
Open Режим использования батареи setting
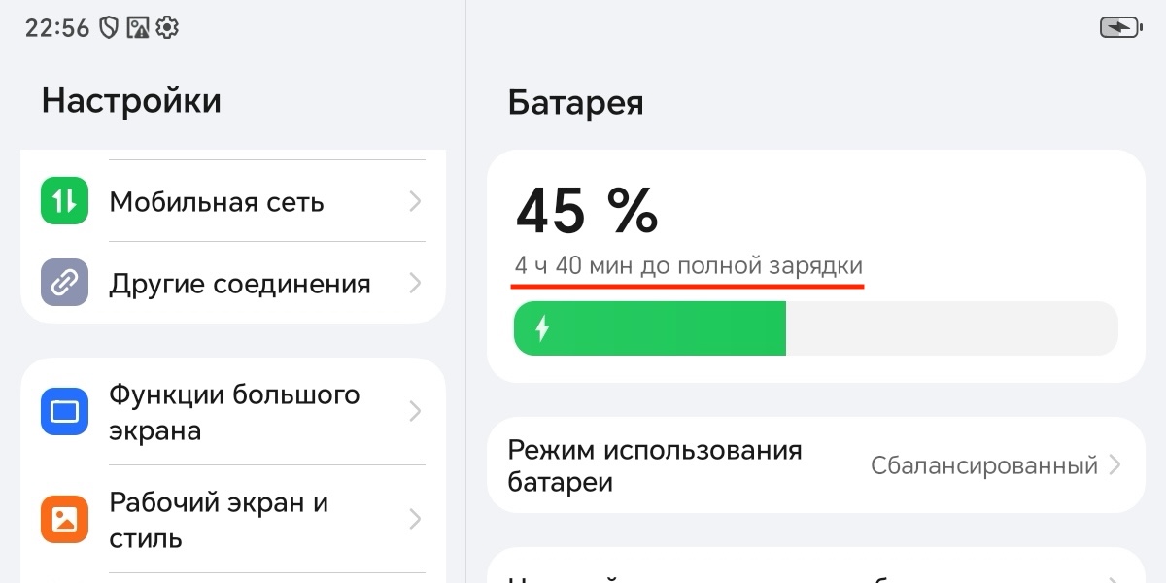tap(654, 465)
